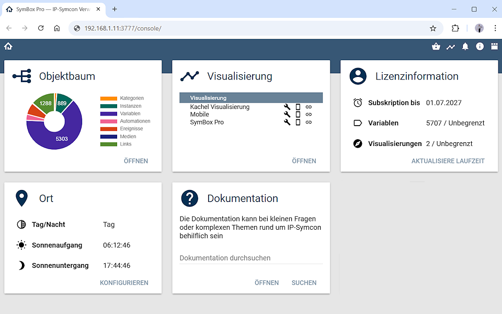This screenshot has width=502, height=314.
Task: Click the link icon for Kachel Visualisierung
Action: pyautogui.click(x=309, y=107)
